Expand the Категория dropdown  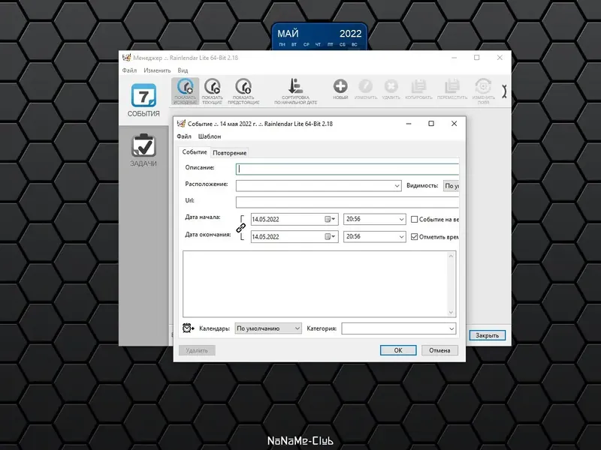(452, 328)
